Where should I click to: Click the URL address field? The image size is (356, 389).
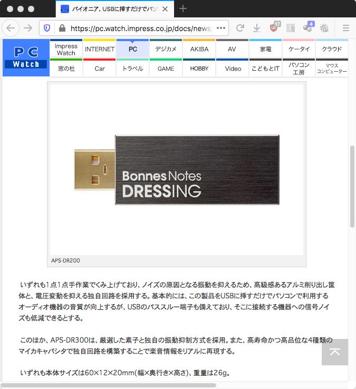(140, 28)
